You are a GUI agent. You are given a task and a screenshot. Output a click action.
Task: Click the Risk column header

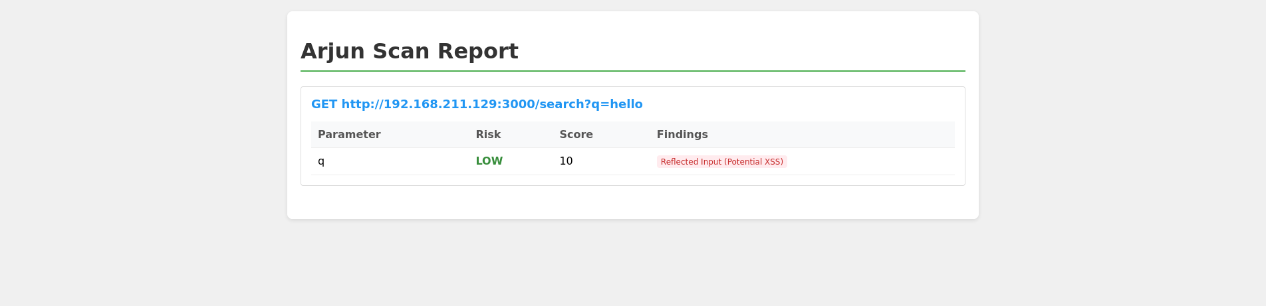(x=488, y=135)
